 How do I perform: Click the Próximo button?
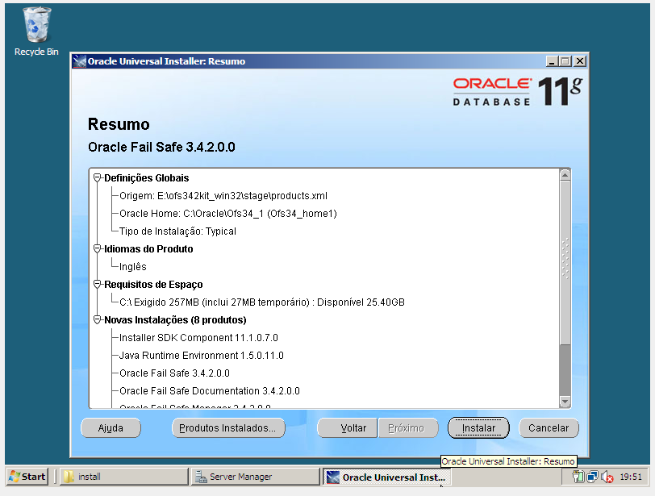coord(408,427)
